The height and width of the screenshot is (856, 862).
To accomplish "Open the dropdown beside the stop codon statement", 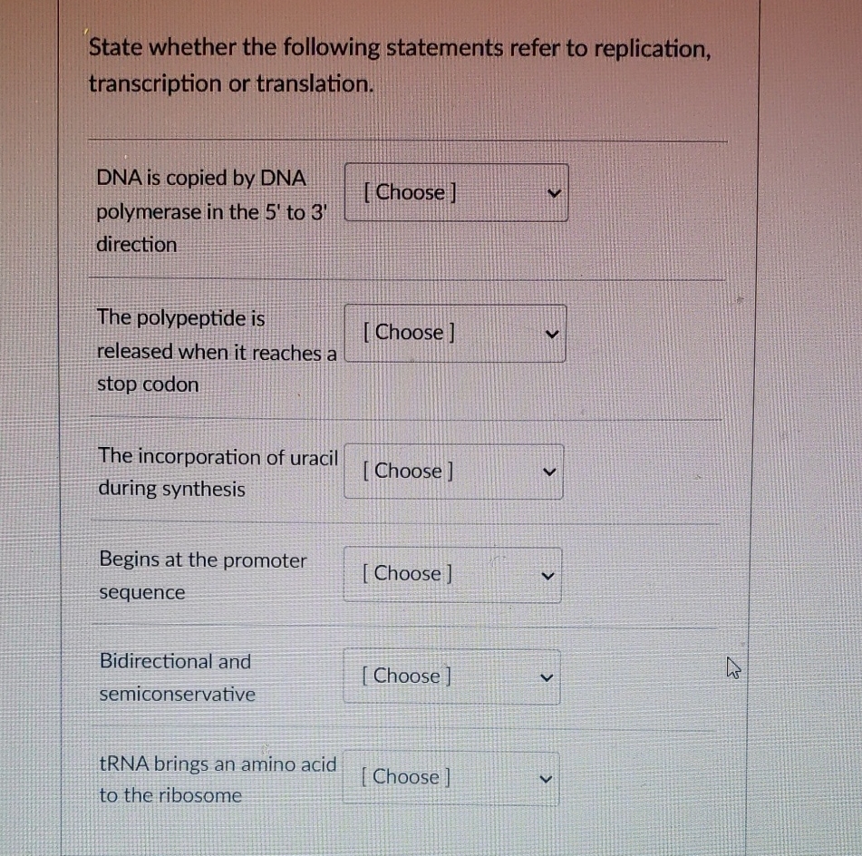I will [453, 332].
